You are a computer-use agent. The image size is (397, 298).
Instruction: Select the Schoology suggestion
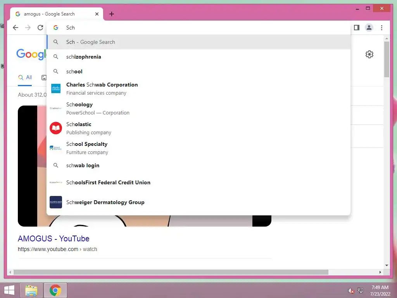199,109
